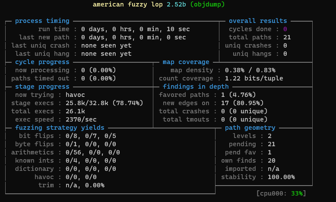The width and height of the screenshot is (336, 202).
Task: Select the paths timed out value
Action: 98,78
